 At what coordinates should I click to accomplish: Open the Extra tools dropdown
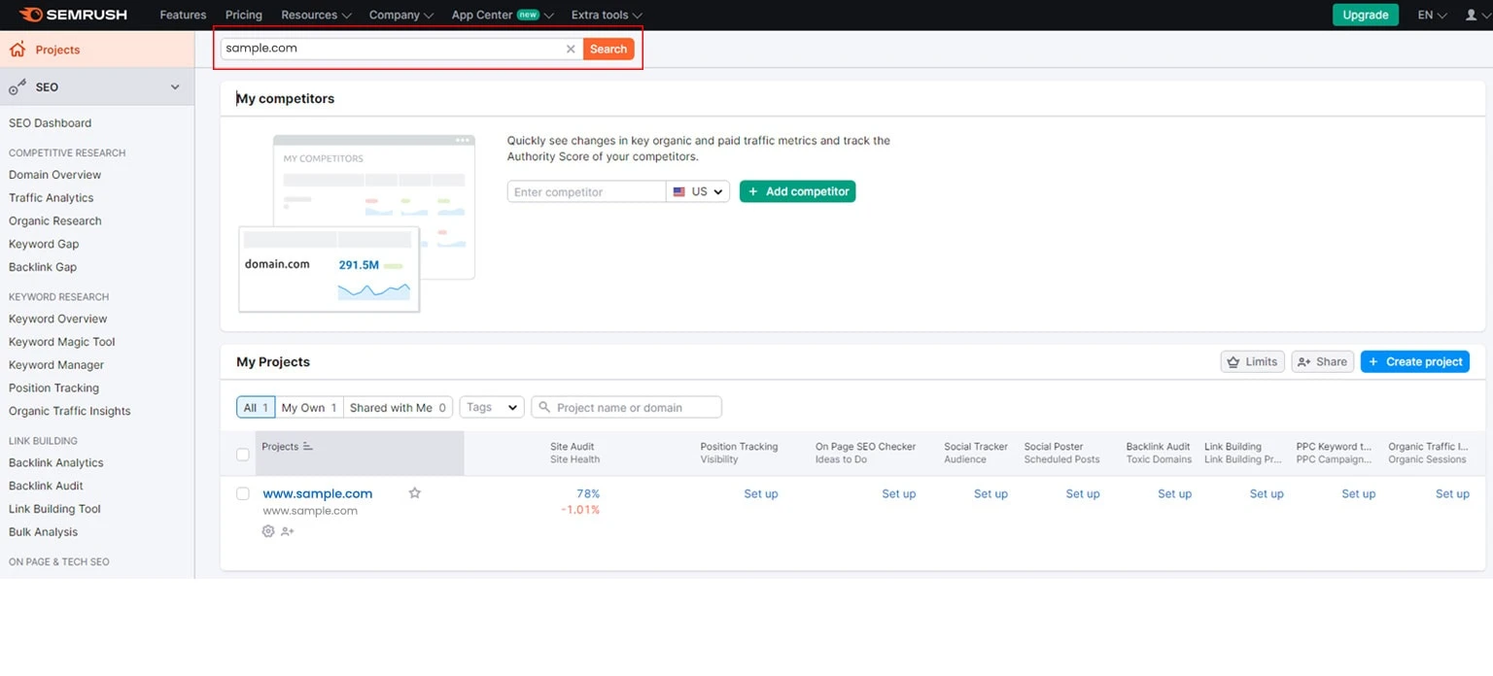607,15
